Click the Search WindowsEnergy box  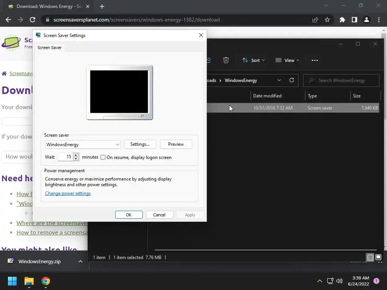[x=341, y=80]
